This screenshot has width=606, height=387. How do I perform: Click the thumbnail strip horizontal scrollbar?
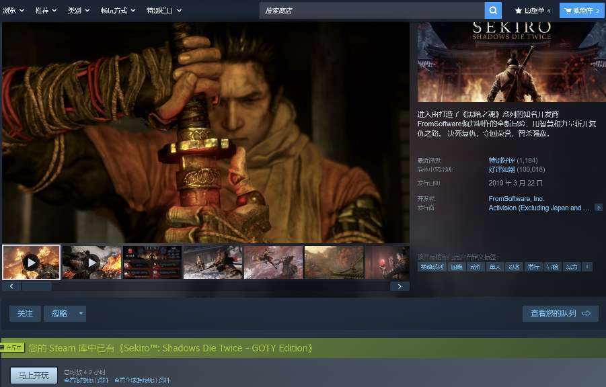(x=36, y=286)
